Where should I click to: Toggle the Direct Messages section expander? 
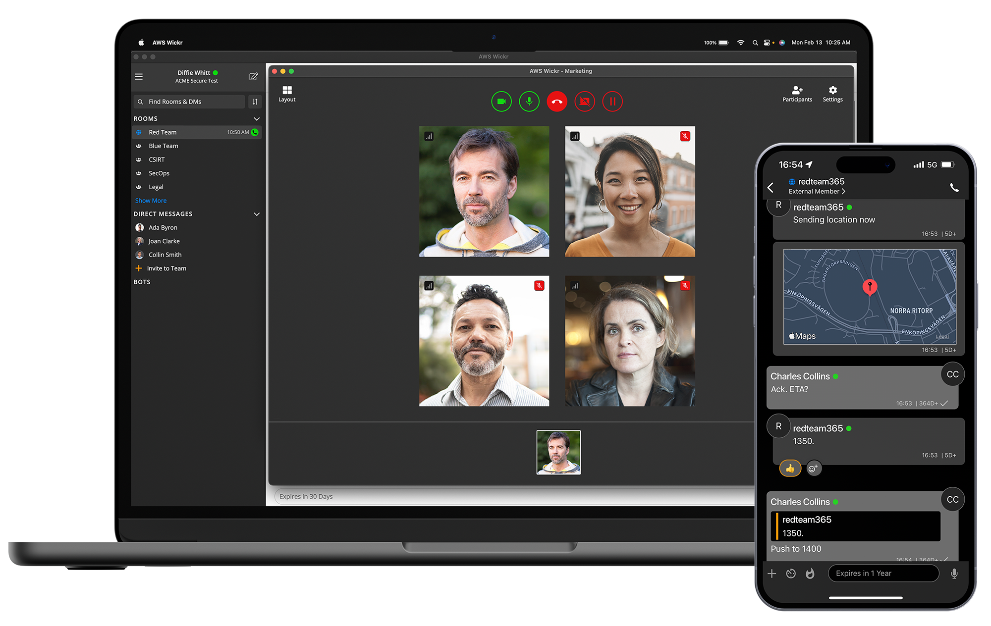click(258, 214)
